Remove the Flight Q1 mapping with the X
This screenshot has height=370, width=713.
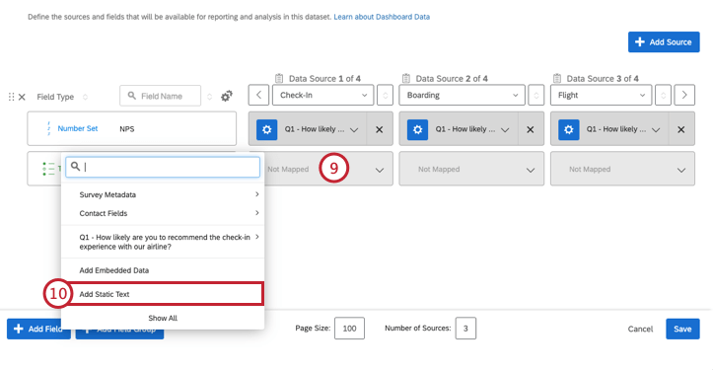pos(680,129)
